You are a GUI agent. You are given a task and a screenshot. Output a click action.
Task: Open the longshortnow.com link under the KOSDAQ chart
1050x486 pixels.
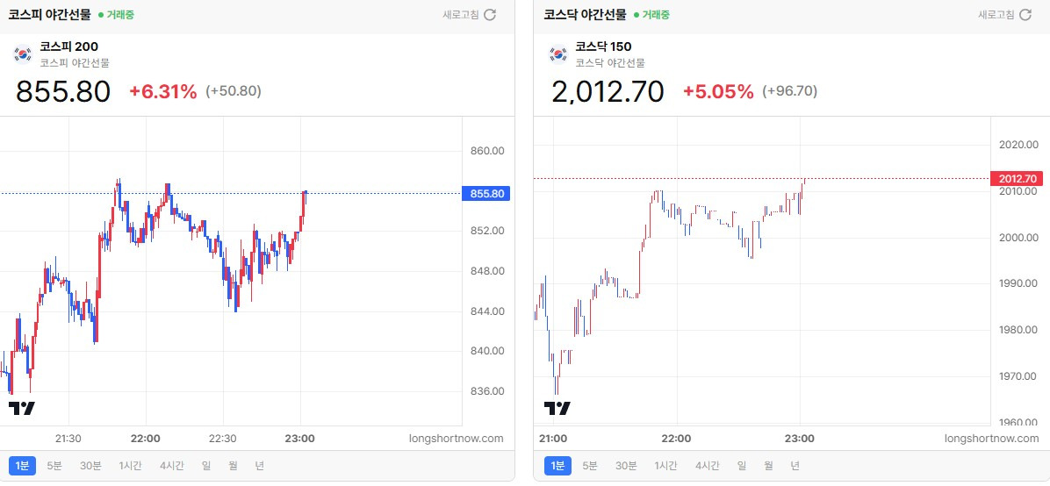click(x=992, y=439)
